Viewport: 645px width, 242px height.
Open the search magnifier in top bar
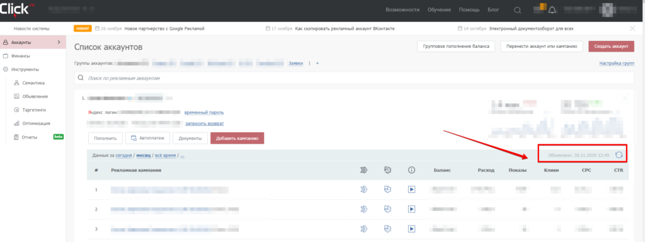(x=518, y=10)
